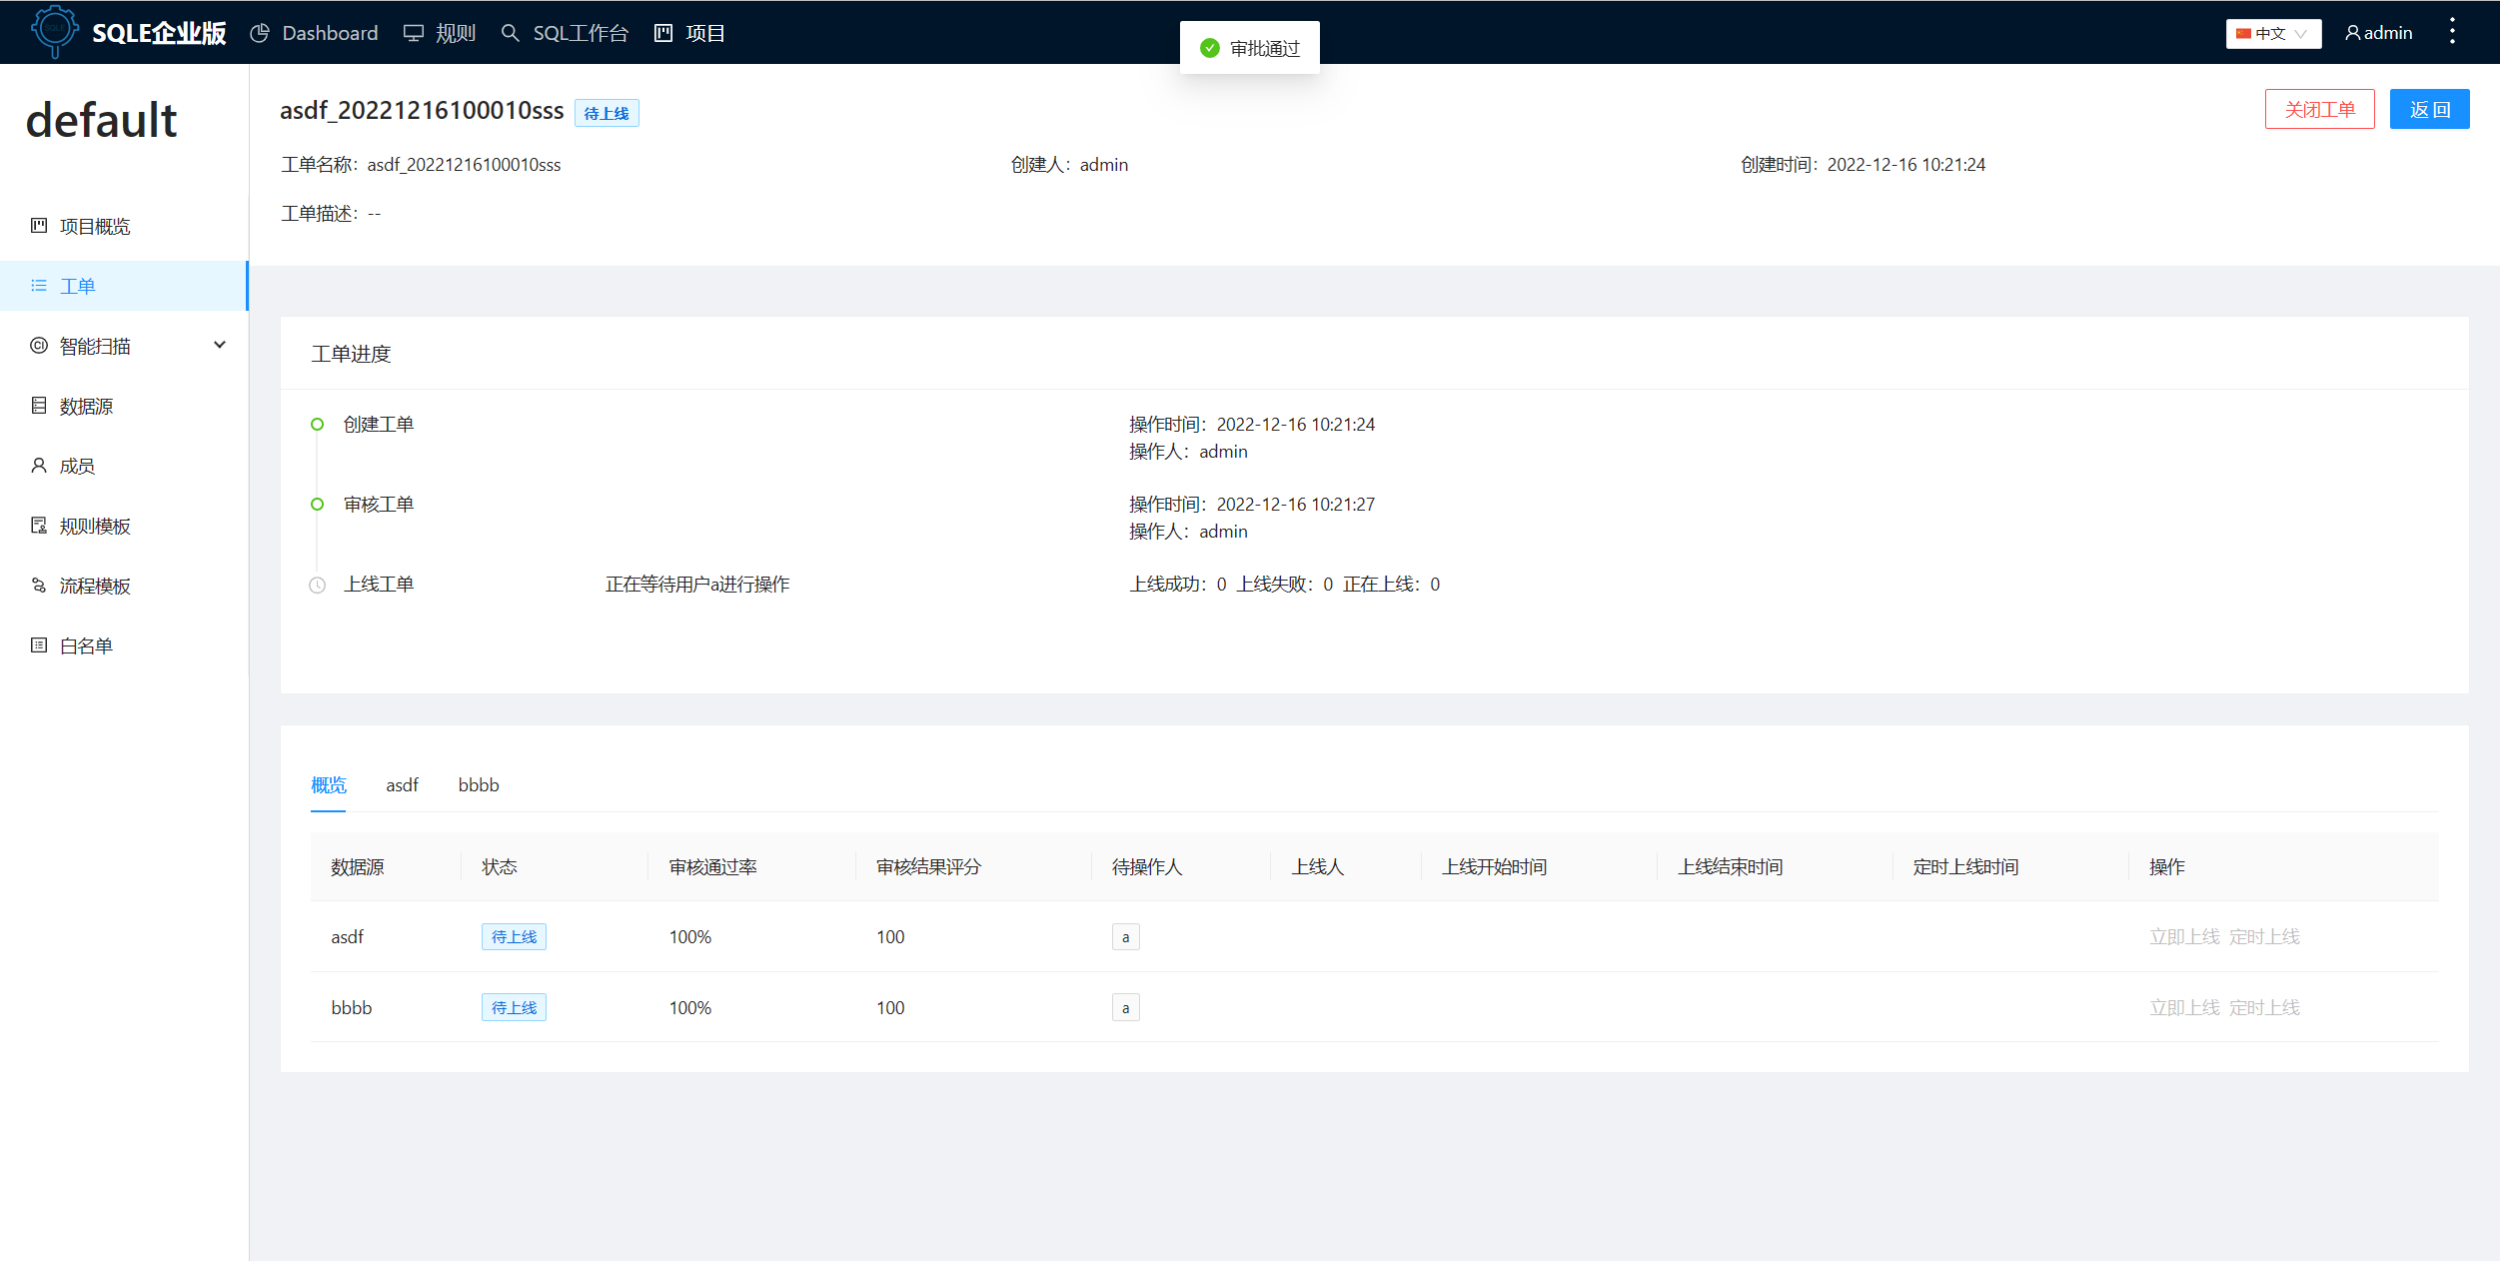This screenshot has height=1261, width=2500.
Task: Switch to the bbbb tab
Action: click(478, 785)
